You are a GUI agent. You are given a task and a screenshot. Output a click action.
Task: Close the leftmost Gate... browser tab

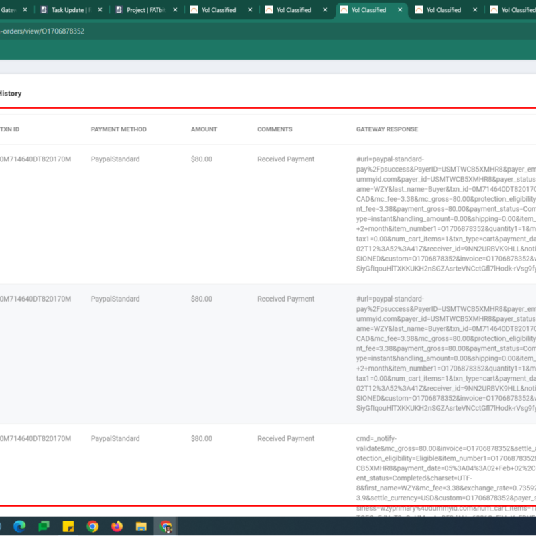click(x=24, y=10)
